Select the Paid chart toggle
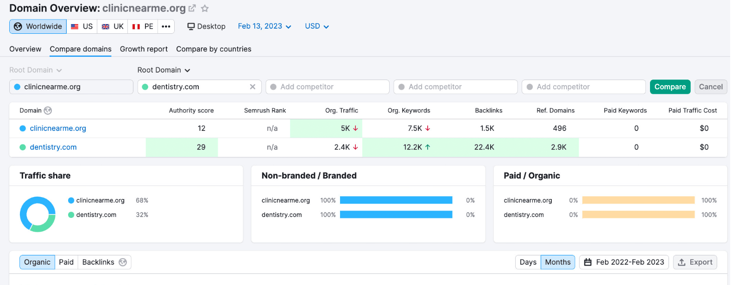This screenshot has width=732, height=285. [x=66, y=262]
